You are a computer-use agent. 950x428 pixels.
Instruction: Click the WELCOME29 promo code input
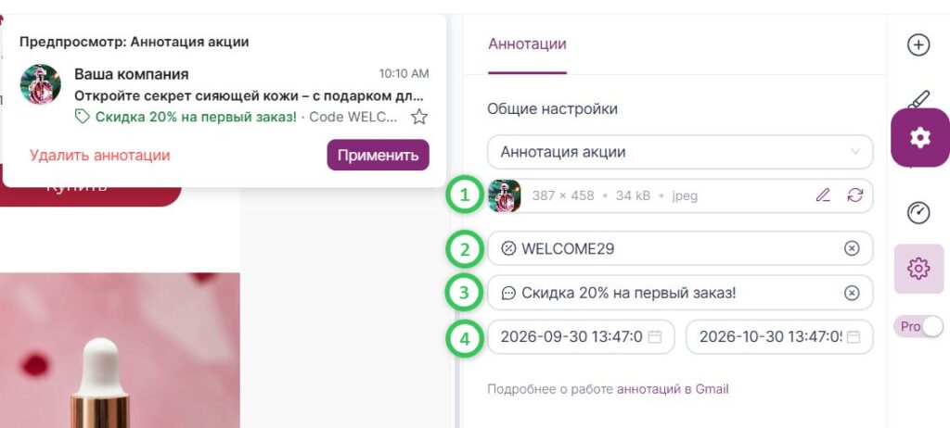click(x=680, y=248)
